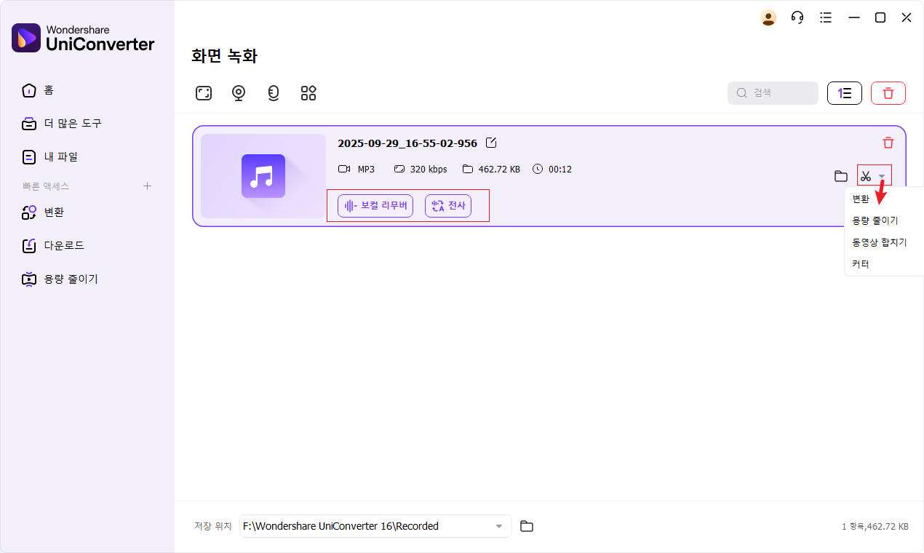Choose 변환 from the dropdown menu
This screenshot has width=924, height=553.
(861, 199)
